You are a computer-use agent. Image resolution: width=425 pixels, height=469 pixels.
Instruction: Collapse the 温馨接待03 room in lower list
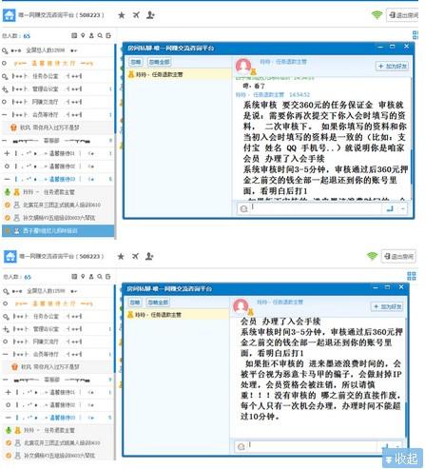[x=8, y=418]
